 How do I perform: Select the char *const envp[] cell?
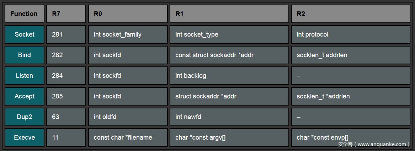(x=351, y=137)
